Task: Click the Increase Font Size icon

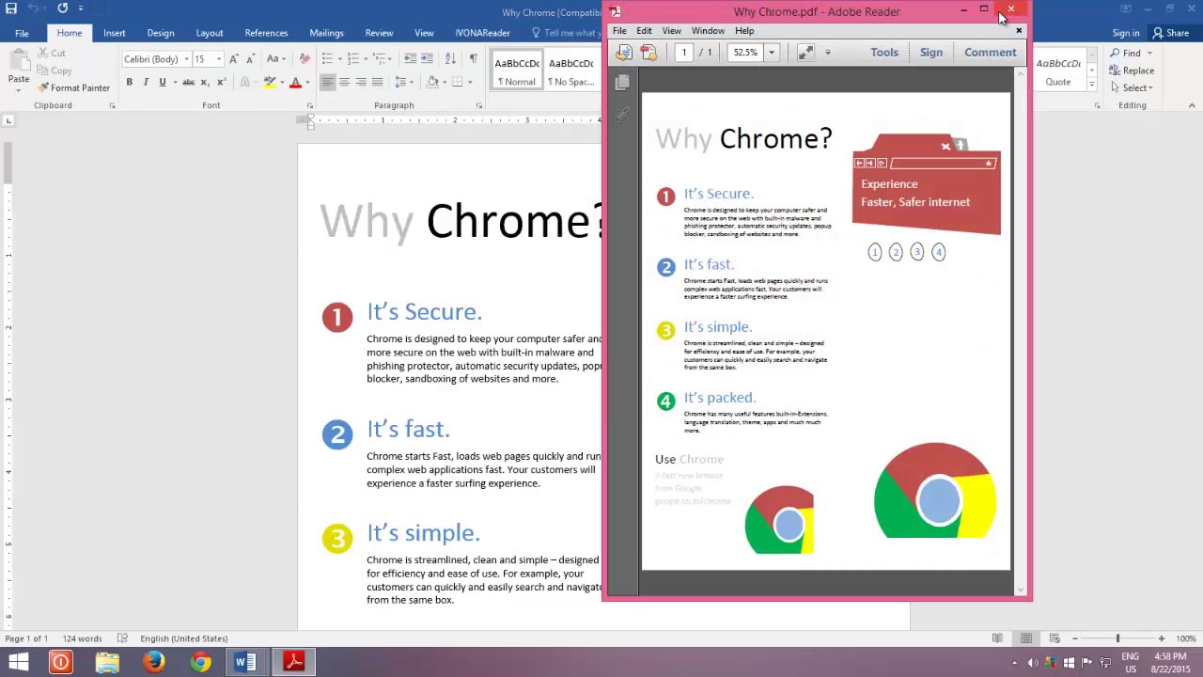Action: coord(234,59)
